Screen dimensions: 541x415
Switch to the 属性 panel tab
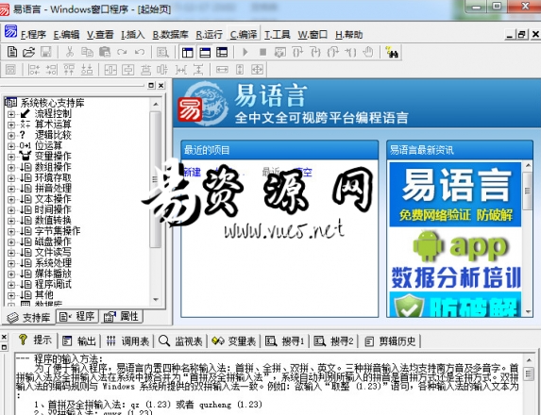click(122, 316)
